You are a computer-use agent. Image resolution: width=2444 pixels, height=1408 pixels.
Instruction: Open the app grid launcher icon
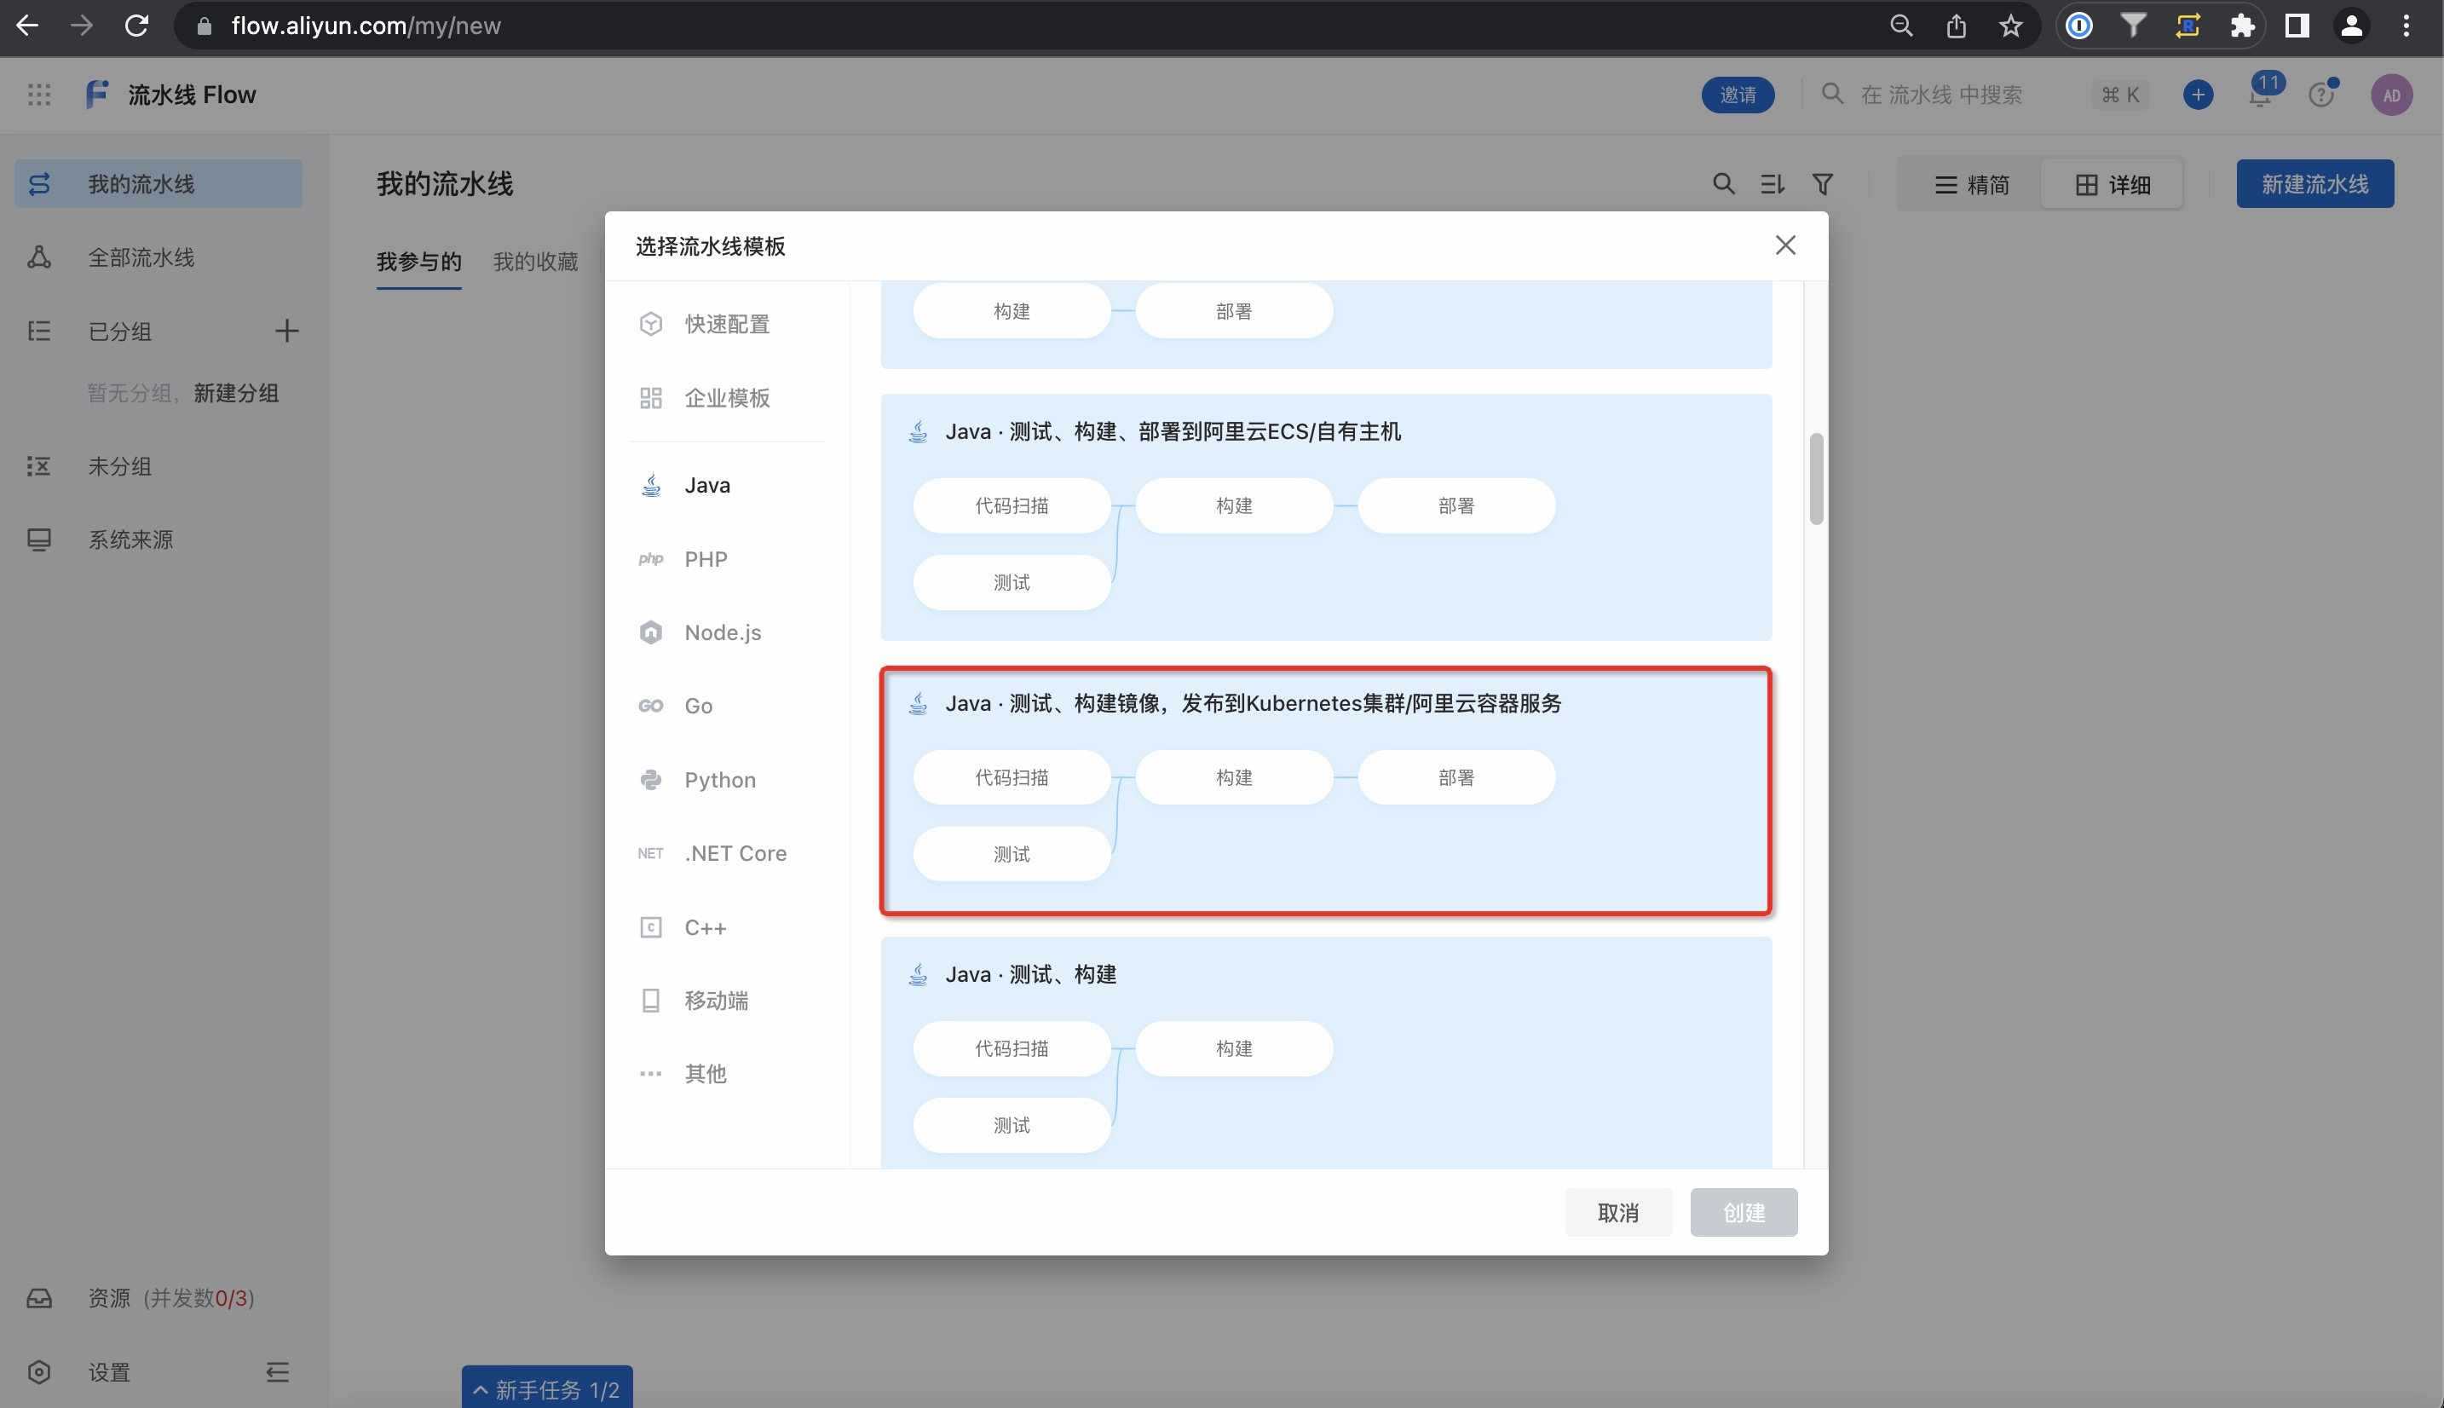click(38, 95)
